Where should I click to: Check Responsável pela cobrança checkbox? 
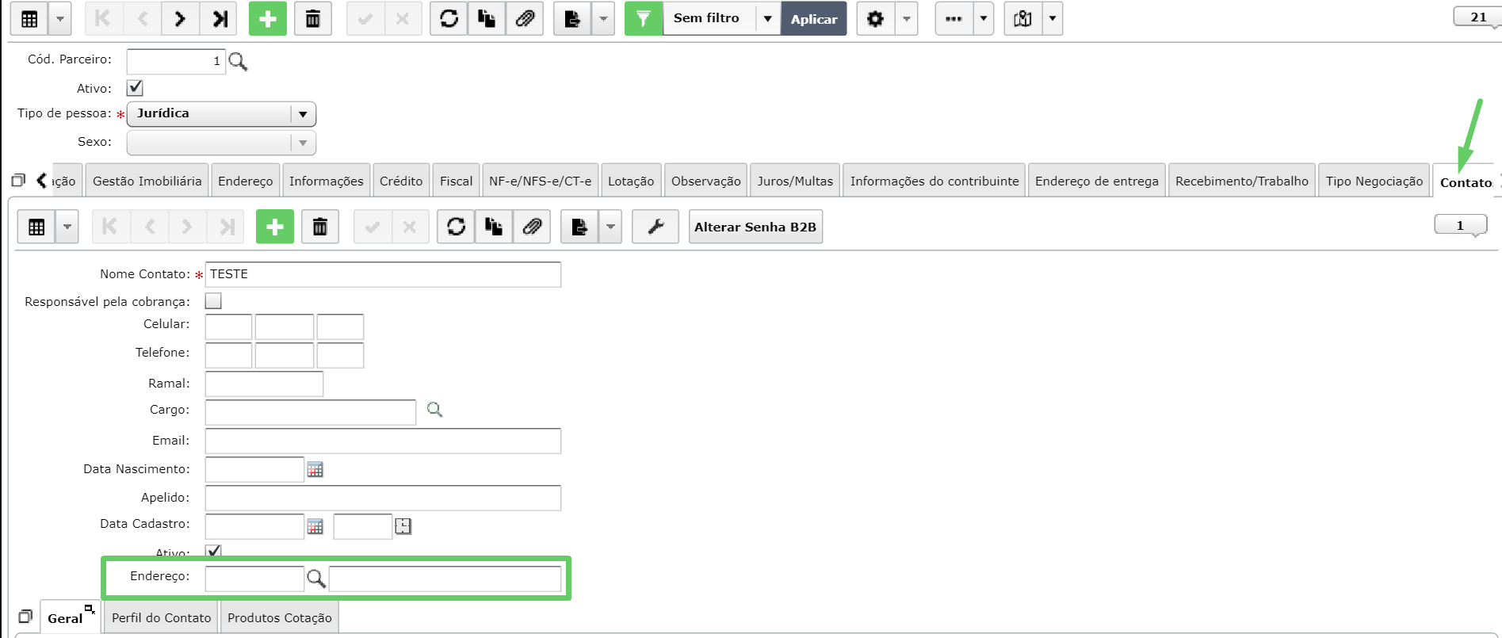coord(213,301)
